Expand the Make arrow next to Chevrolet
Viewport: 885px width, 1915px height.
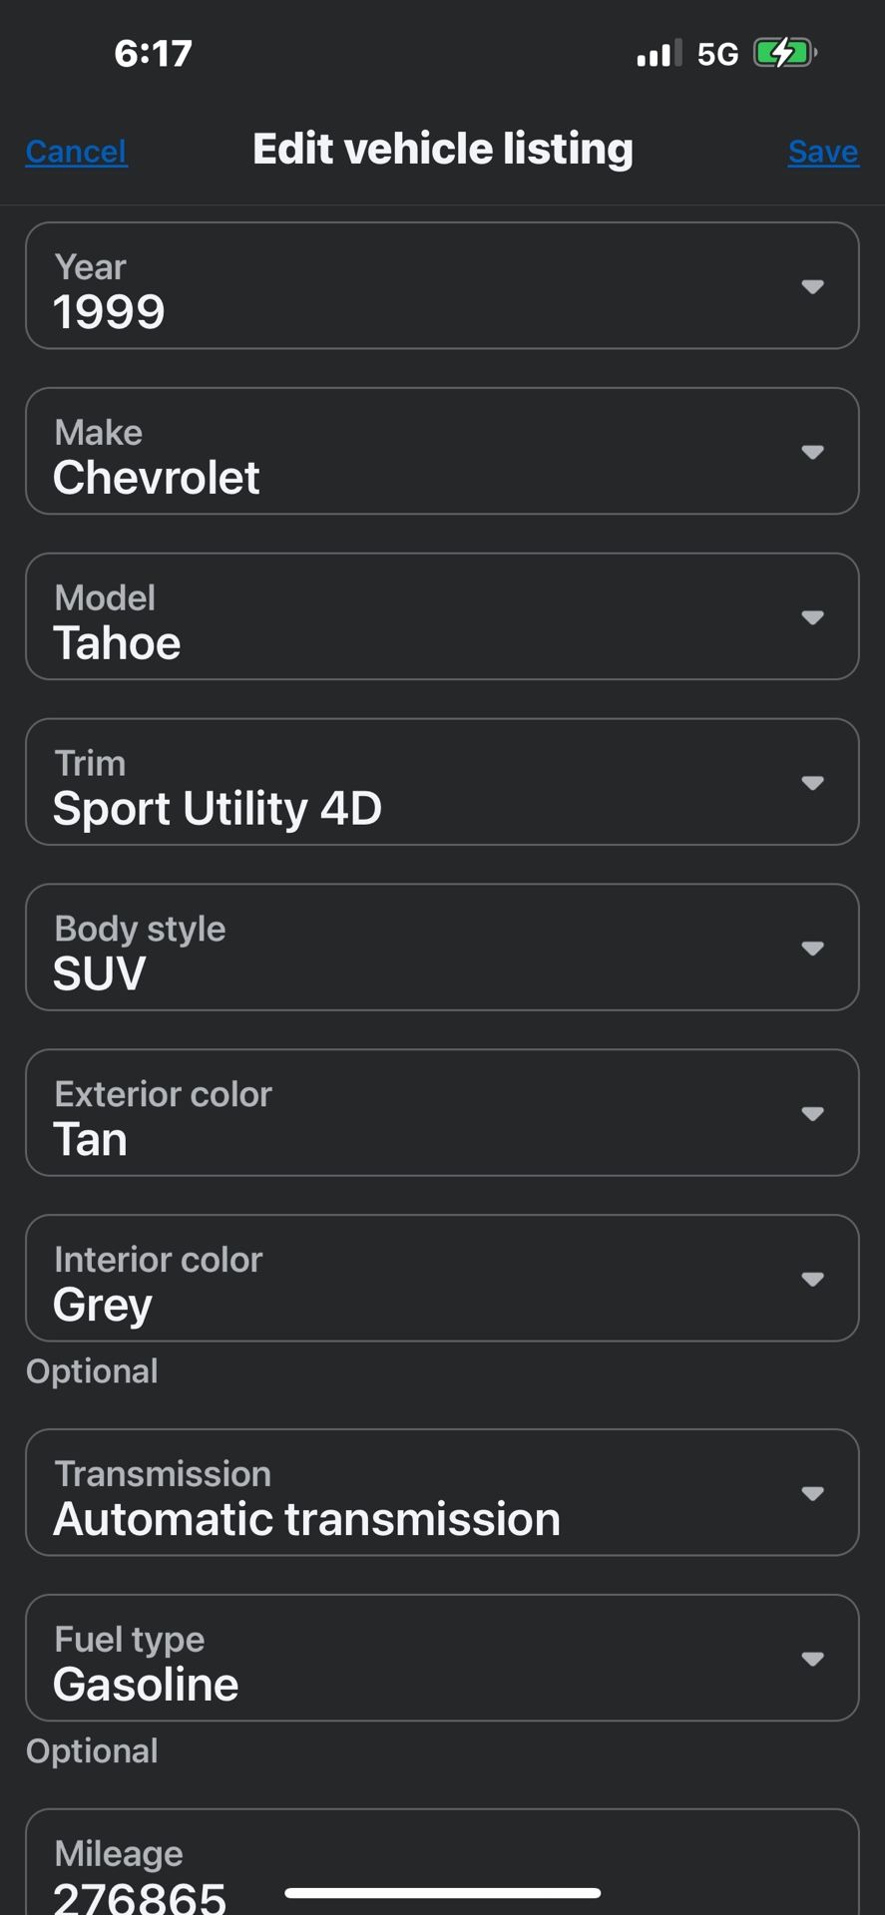813,452
